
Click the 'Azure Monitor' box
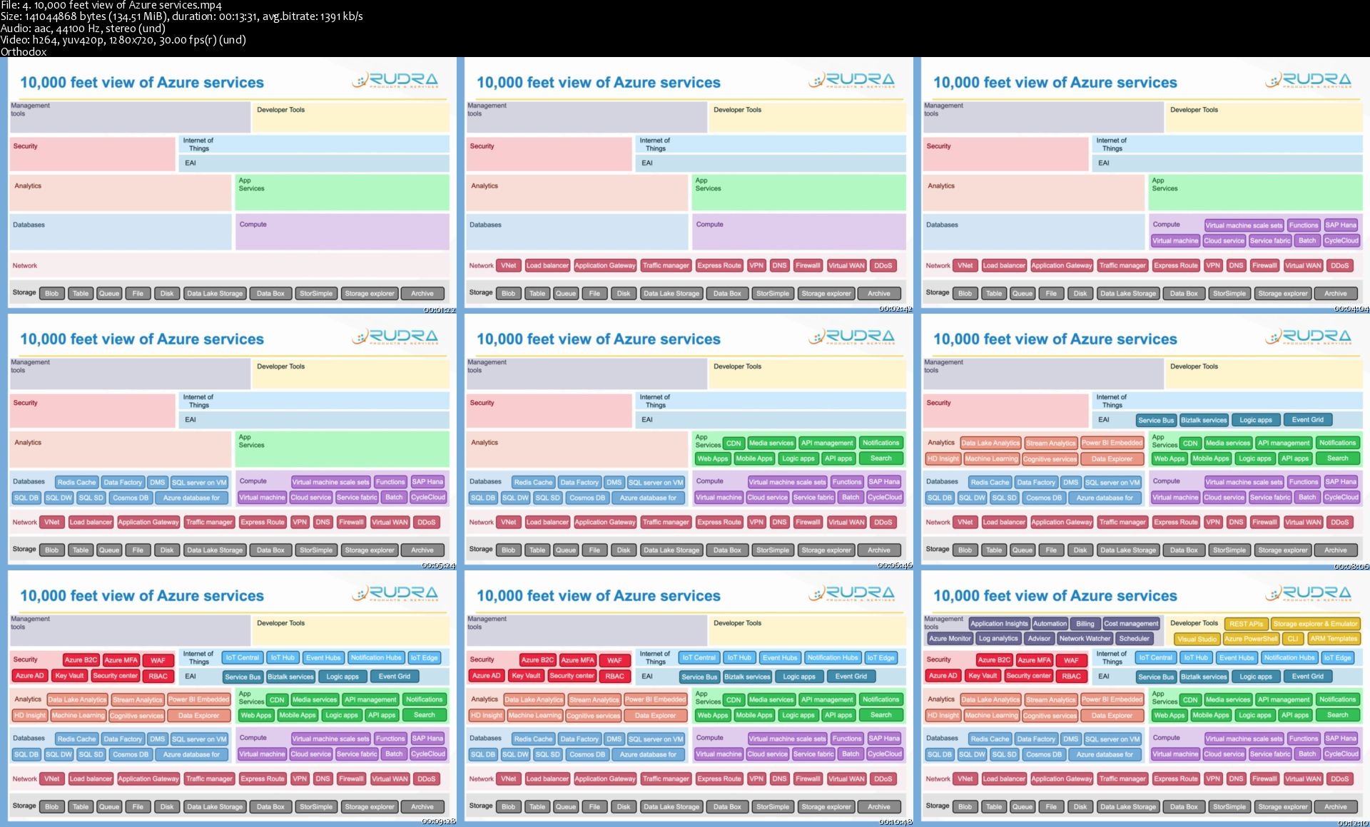point(950,639)
